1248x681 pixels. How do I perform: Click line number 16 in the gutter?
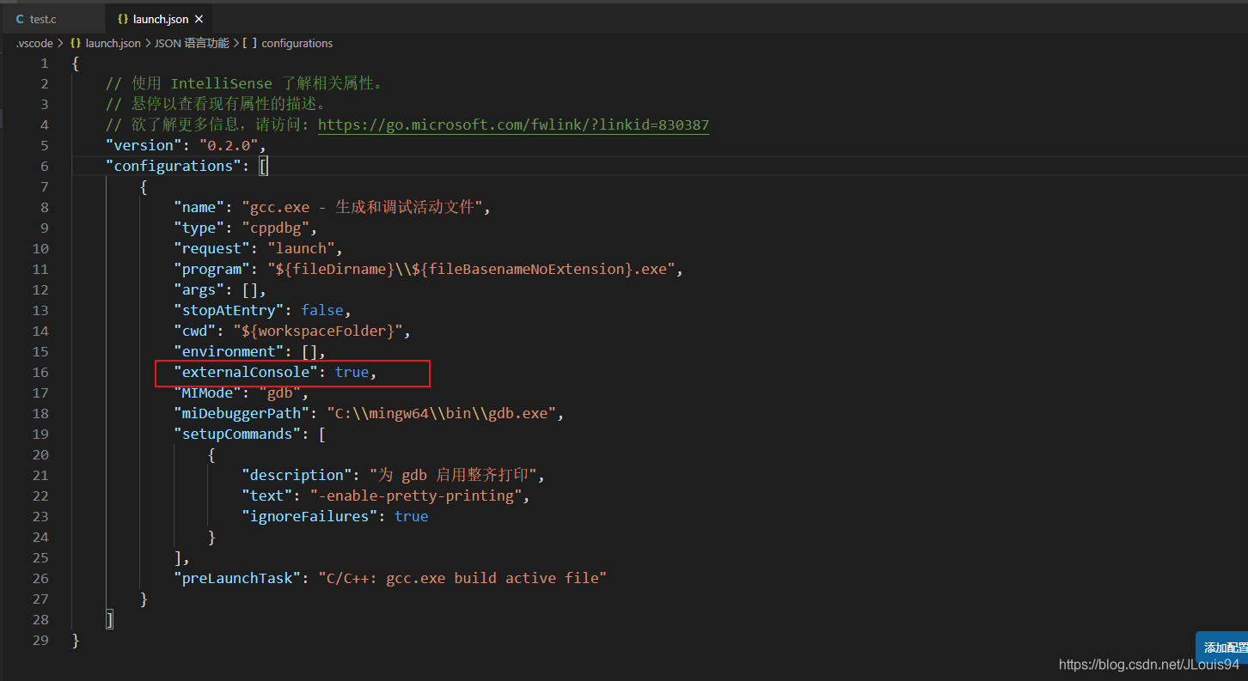point(40,372)
